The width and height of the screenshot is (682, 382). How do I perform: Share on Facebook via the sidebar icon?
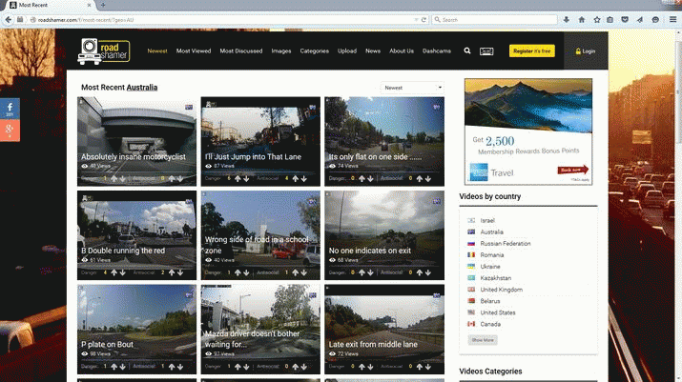(x=10, y=109)
